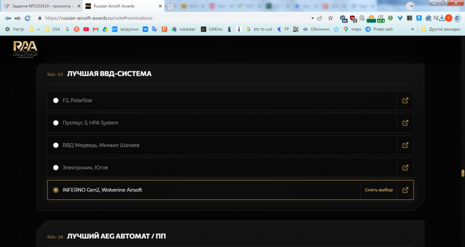The width and height of the screenshot is (465, 247).
Task: Click the red shield ad-blocker extension
Action: (x=353, y=19)
